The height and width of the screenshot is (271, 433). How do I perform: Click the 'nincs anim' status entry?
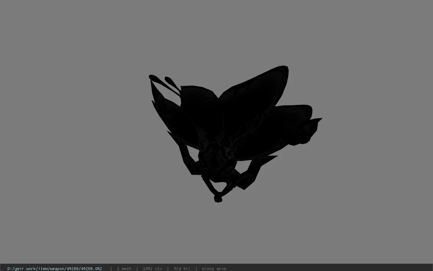click(214, 269)
